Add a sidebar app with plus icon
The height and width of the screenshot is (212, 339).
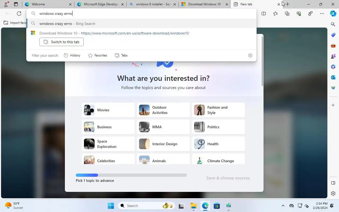coord(333,105)
